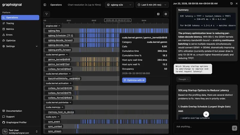
Task: Expand the Thought section in chat
Action: [183, 79]
